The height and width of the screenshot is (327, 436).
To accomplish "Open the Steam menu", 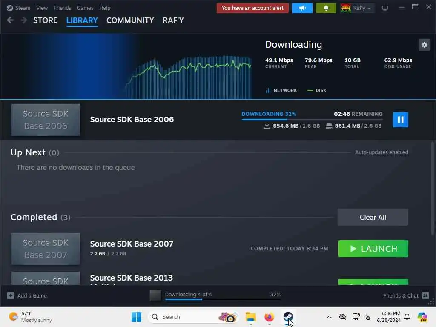I will 23,8.
